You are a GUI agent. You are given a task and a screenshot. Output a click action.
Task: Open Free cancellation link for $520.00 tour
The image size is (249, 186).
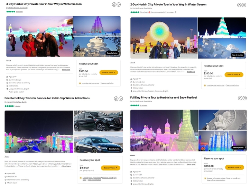107,83
